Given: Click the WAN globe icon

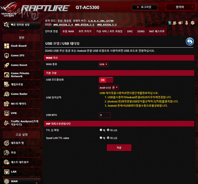Looking at the screenshot, I should tap(7, 181).
